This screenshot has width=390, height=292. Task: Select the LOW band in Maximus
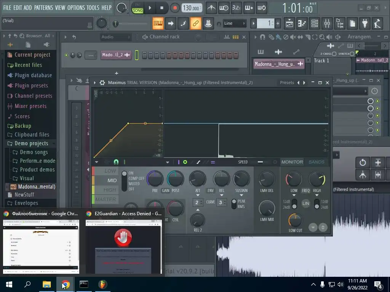click(105, 171)
